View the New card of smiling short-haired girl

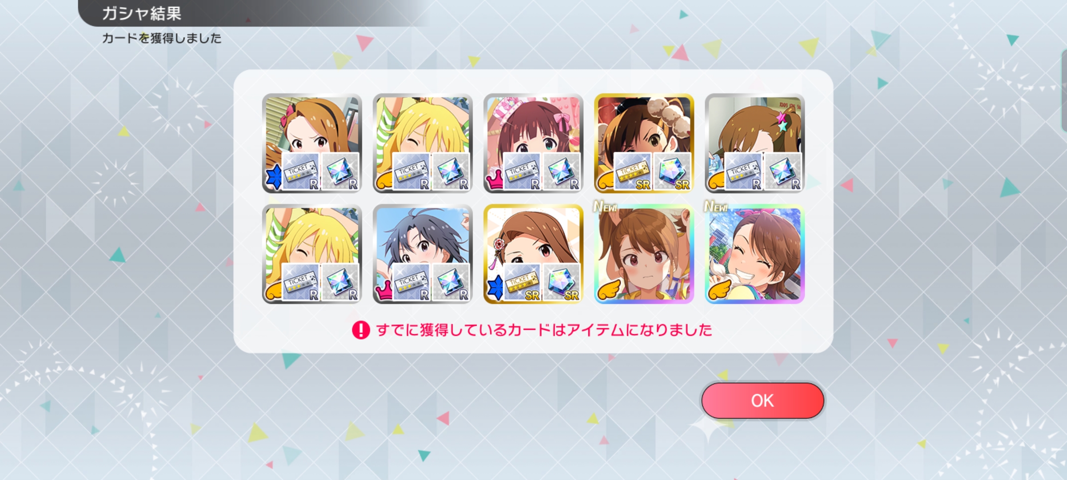754,254
